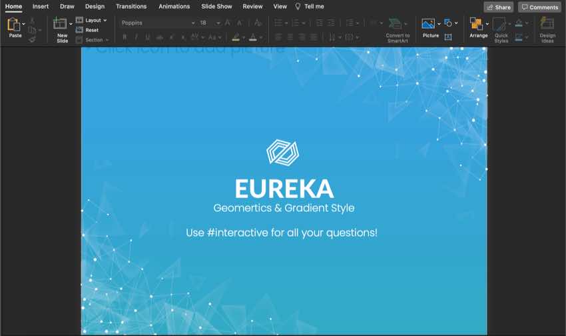The height and width of the screenshot is (336, 566).
Task: Click the Copy icon
Action: tap(32, 30)
